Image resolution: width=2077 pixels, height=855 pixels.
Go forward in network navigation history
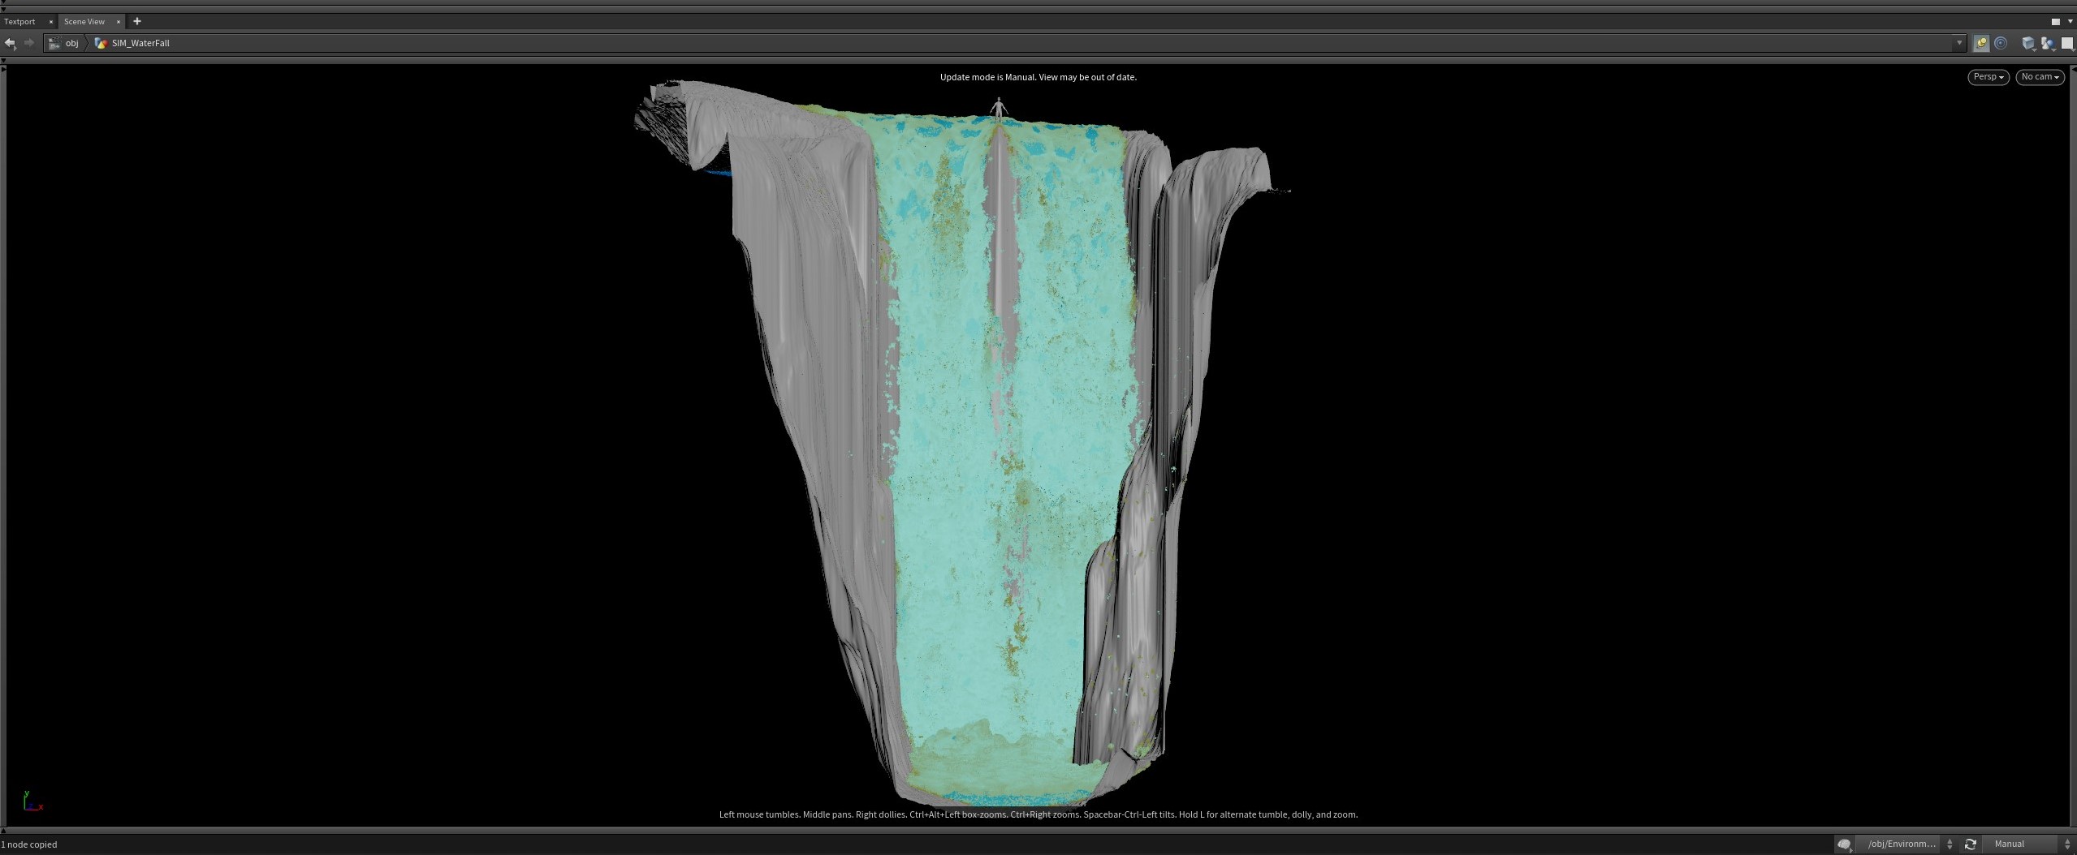(29, 43)
